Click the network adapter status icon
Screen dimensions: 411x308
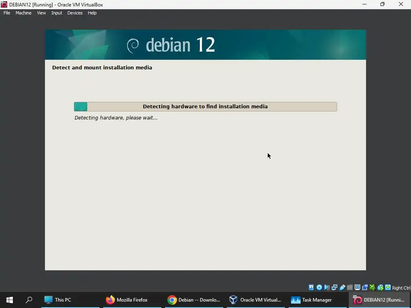[x=334, y=287]
